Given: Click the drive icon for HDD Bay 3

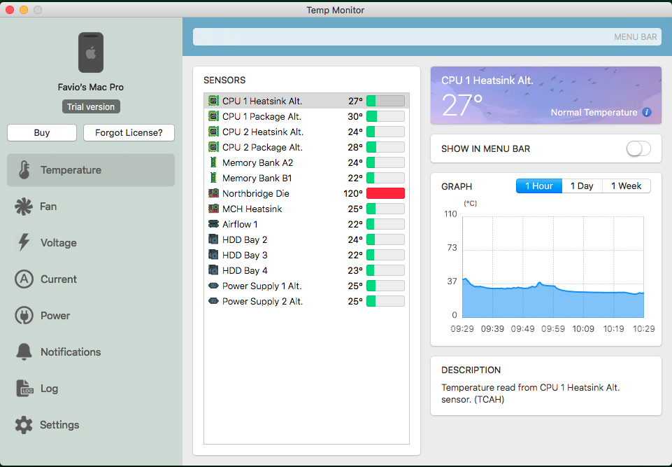Looking at the screenshot, I should pos(213,255).
